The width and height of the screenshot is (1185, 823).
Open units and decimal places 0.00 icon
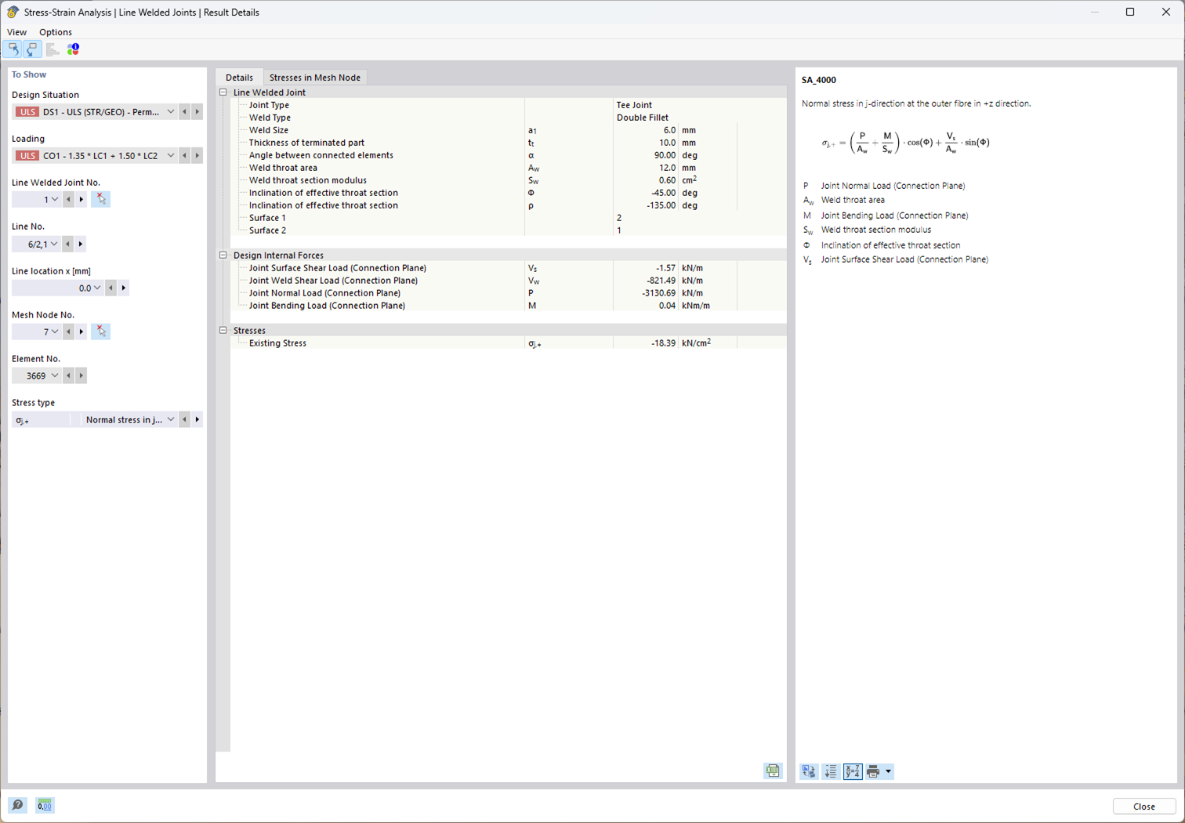click(45, 805)
